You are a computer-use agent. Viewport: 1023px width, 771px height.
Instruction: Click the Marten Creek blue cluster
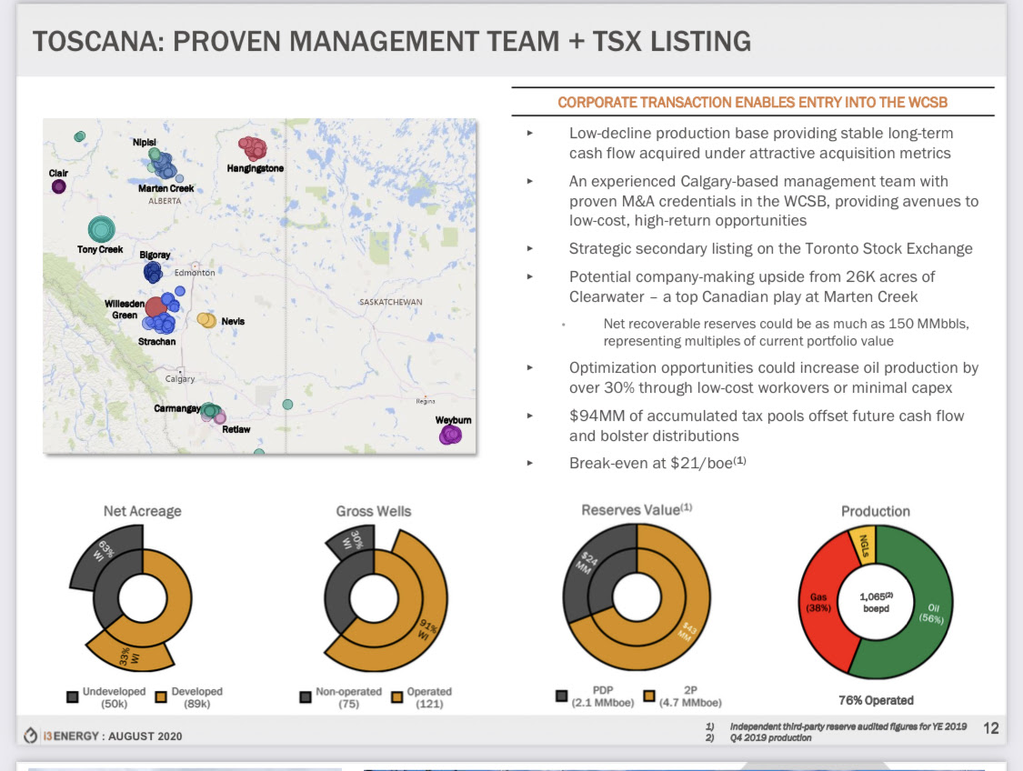[x=163, y=165]
